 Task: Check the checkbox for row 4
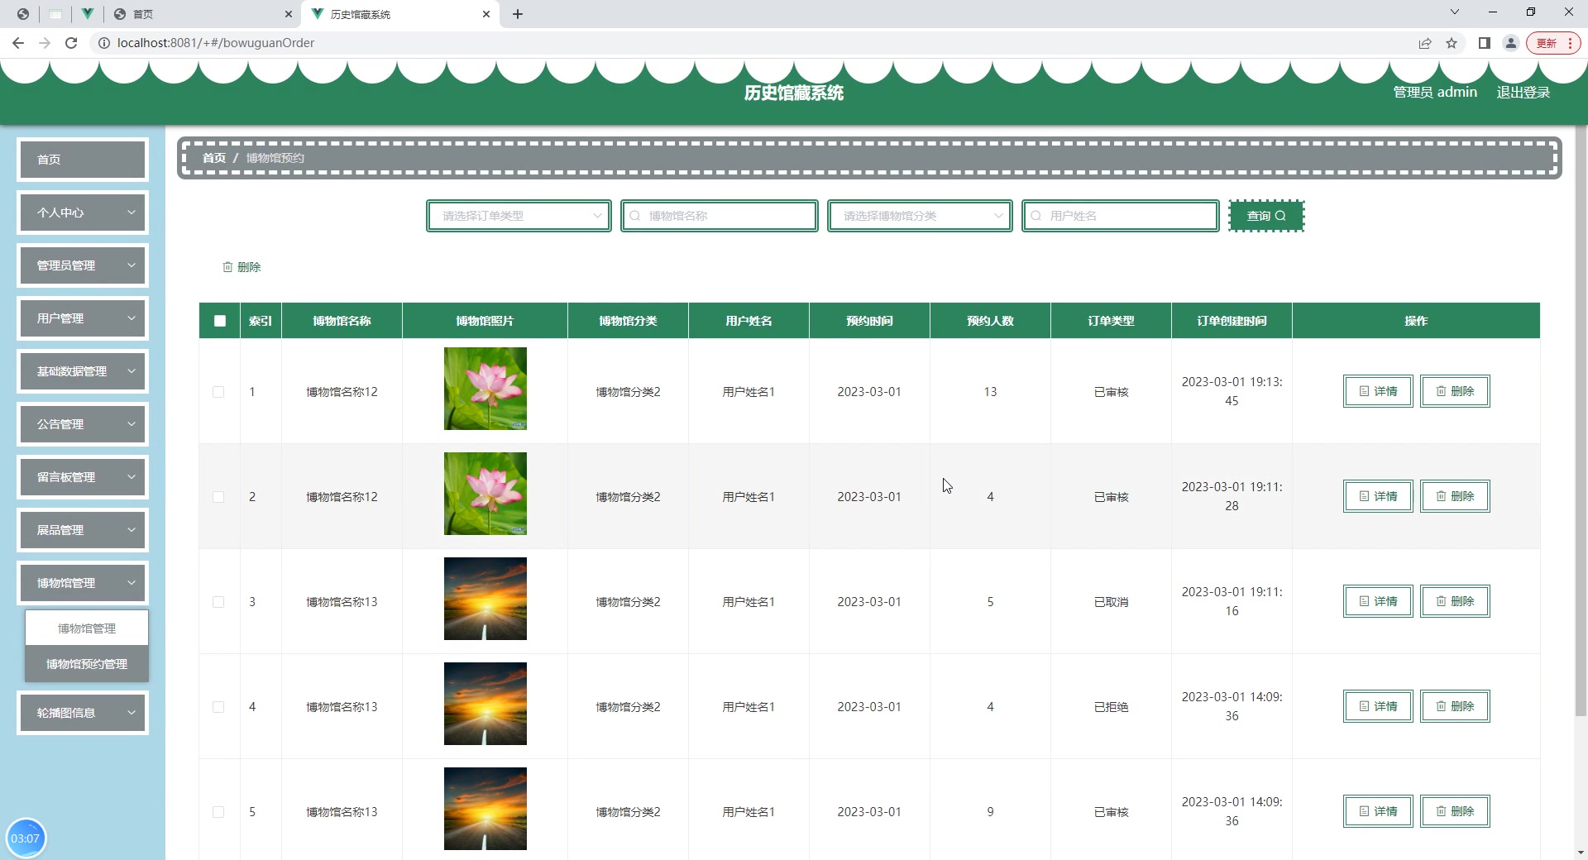[218, 707]
